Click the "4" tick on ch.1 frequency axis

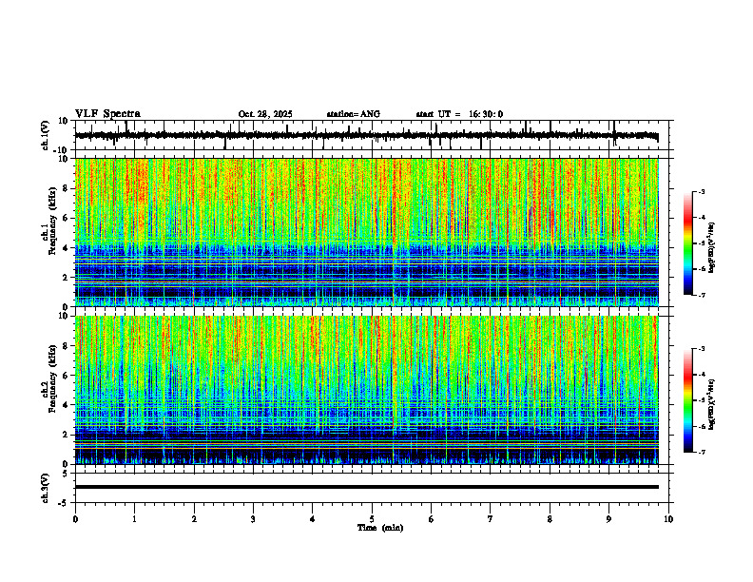67,248
